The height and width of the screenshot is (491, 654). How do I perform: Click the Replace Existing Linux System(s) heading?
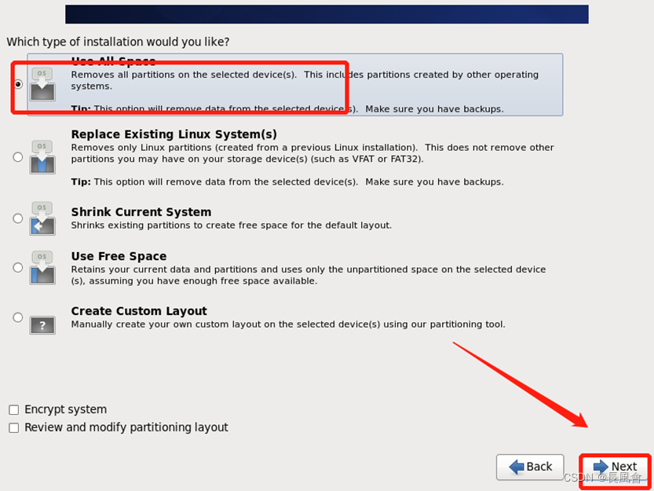tap(174, 134)
